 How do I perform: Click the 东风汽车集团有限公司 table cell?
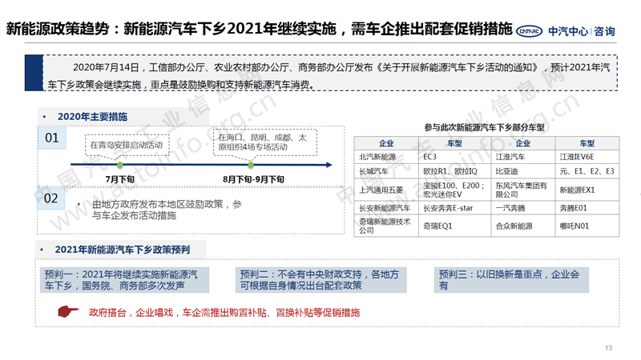pyautogui.click(x=523, y=190)
